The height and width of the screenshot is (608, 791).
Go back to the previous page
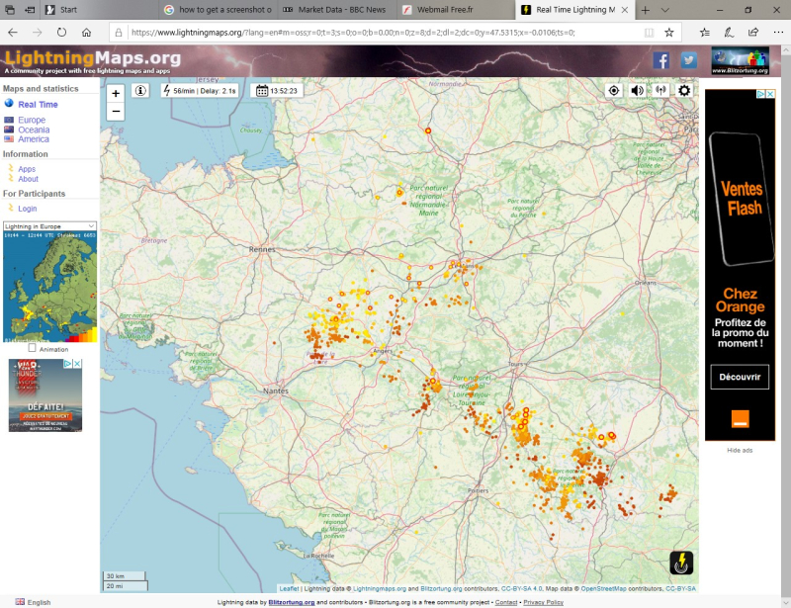(13, 33)
